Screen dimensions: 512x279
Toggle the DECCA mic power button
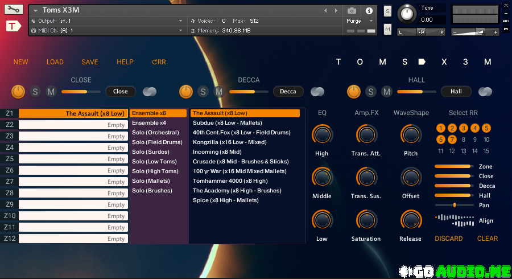point(186,92)
